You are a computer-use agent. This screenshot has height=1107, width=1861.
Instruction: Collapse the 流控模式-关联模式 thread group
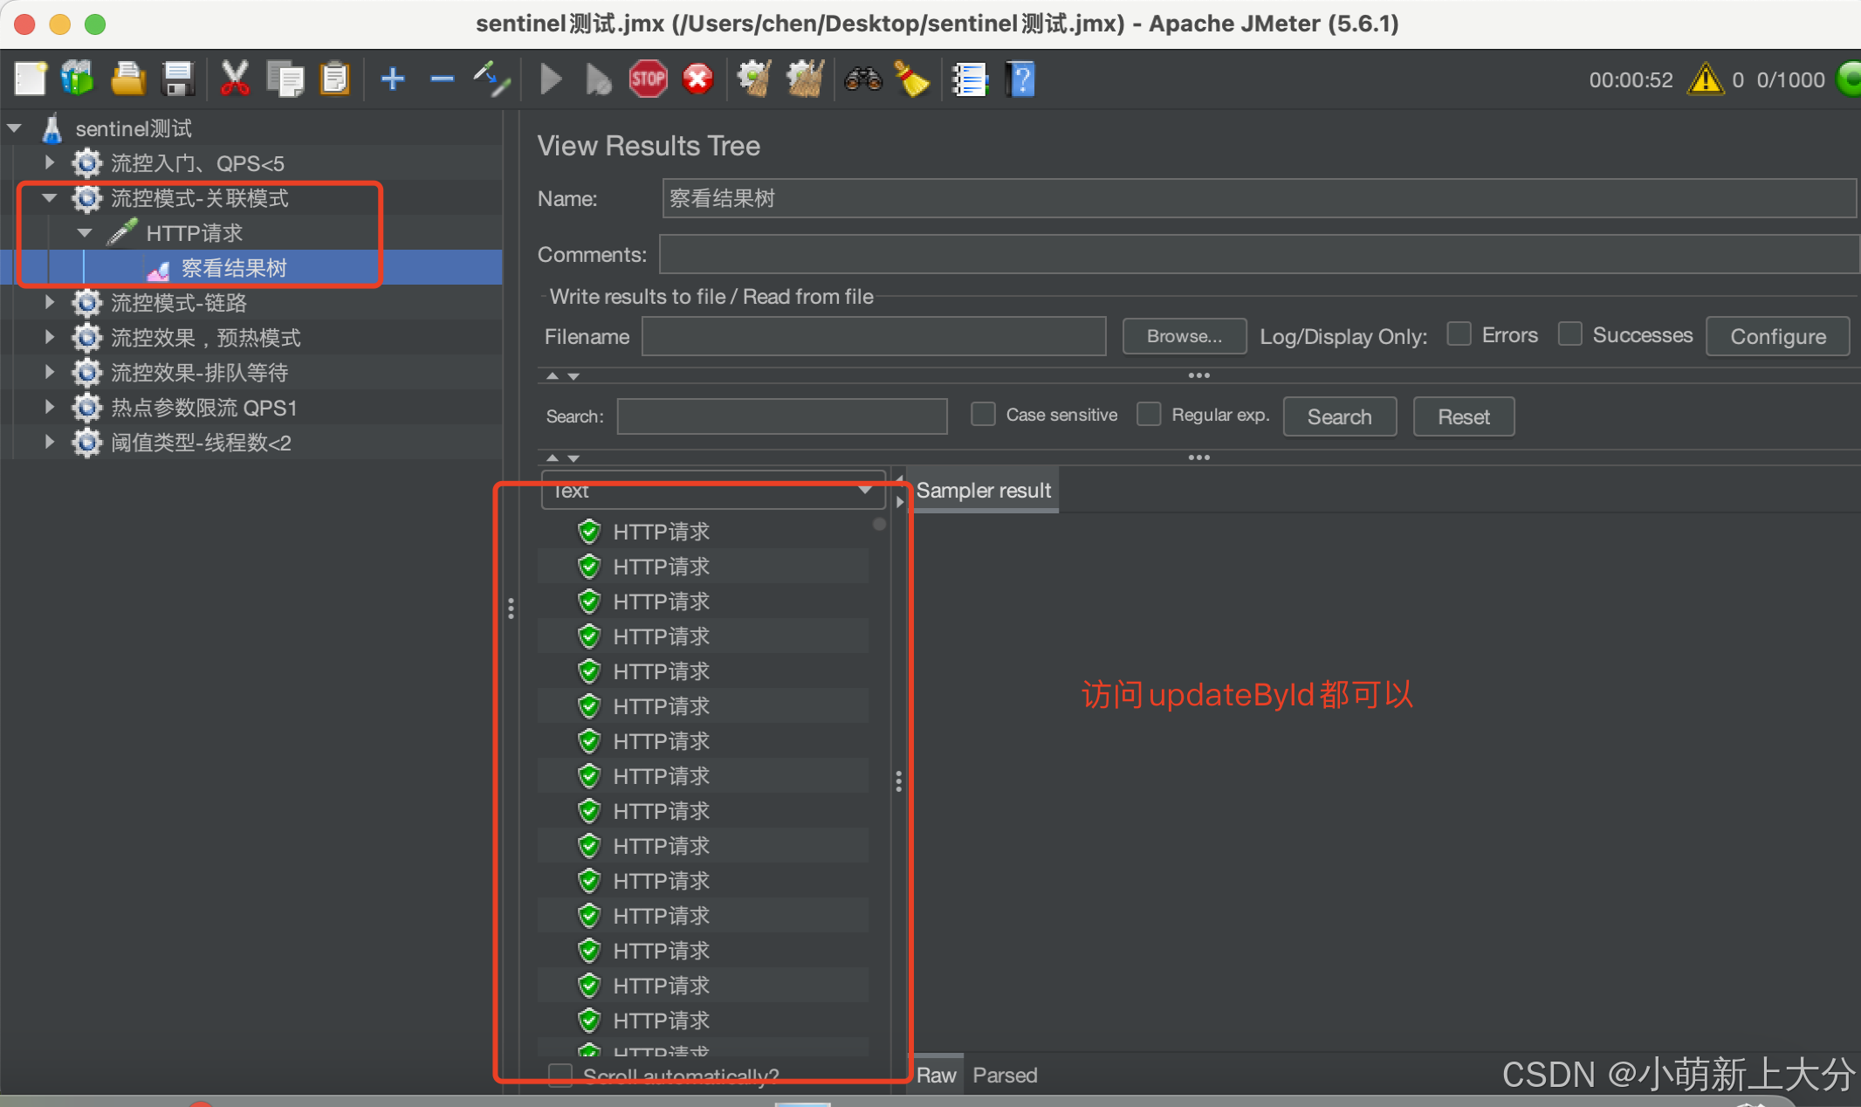(x=50, y=198)
